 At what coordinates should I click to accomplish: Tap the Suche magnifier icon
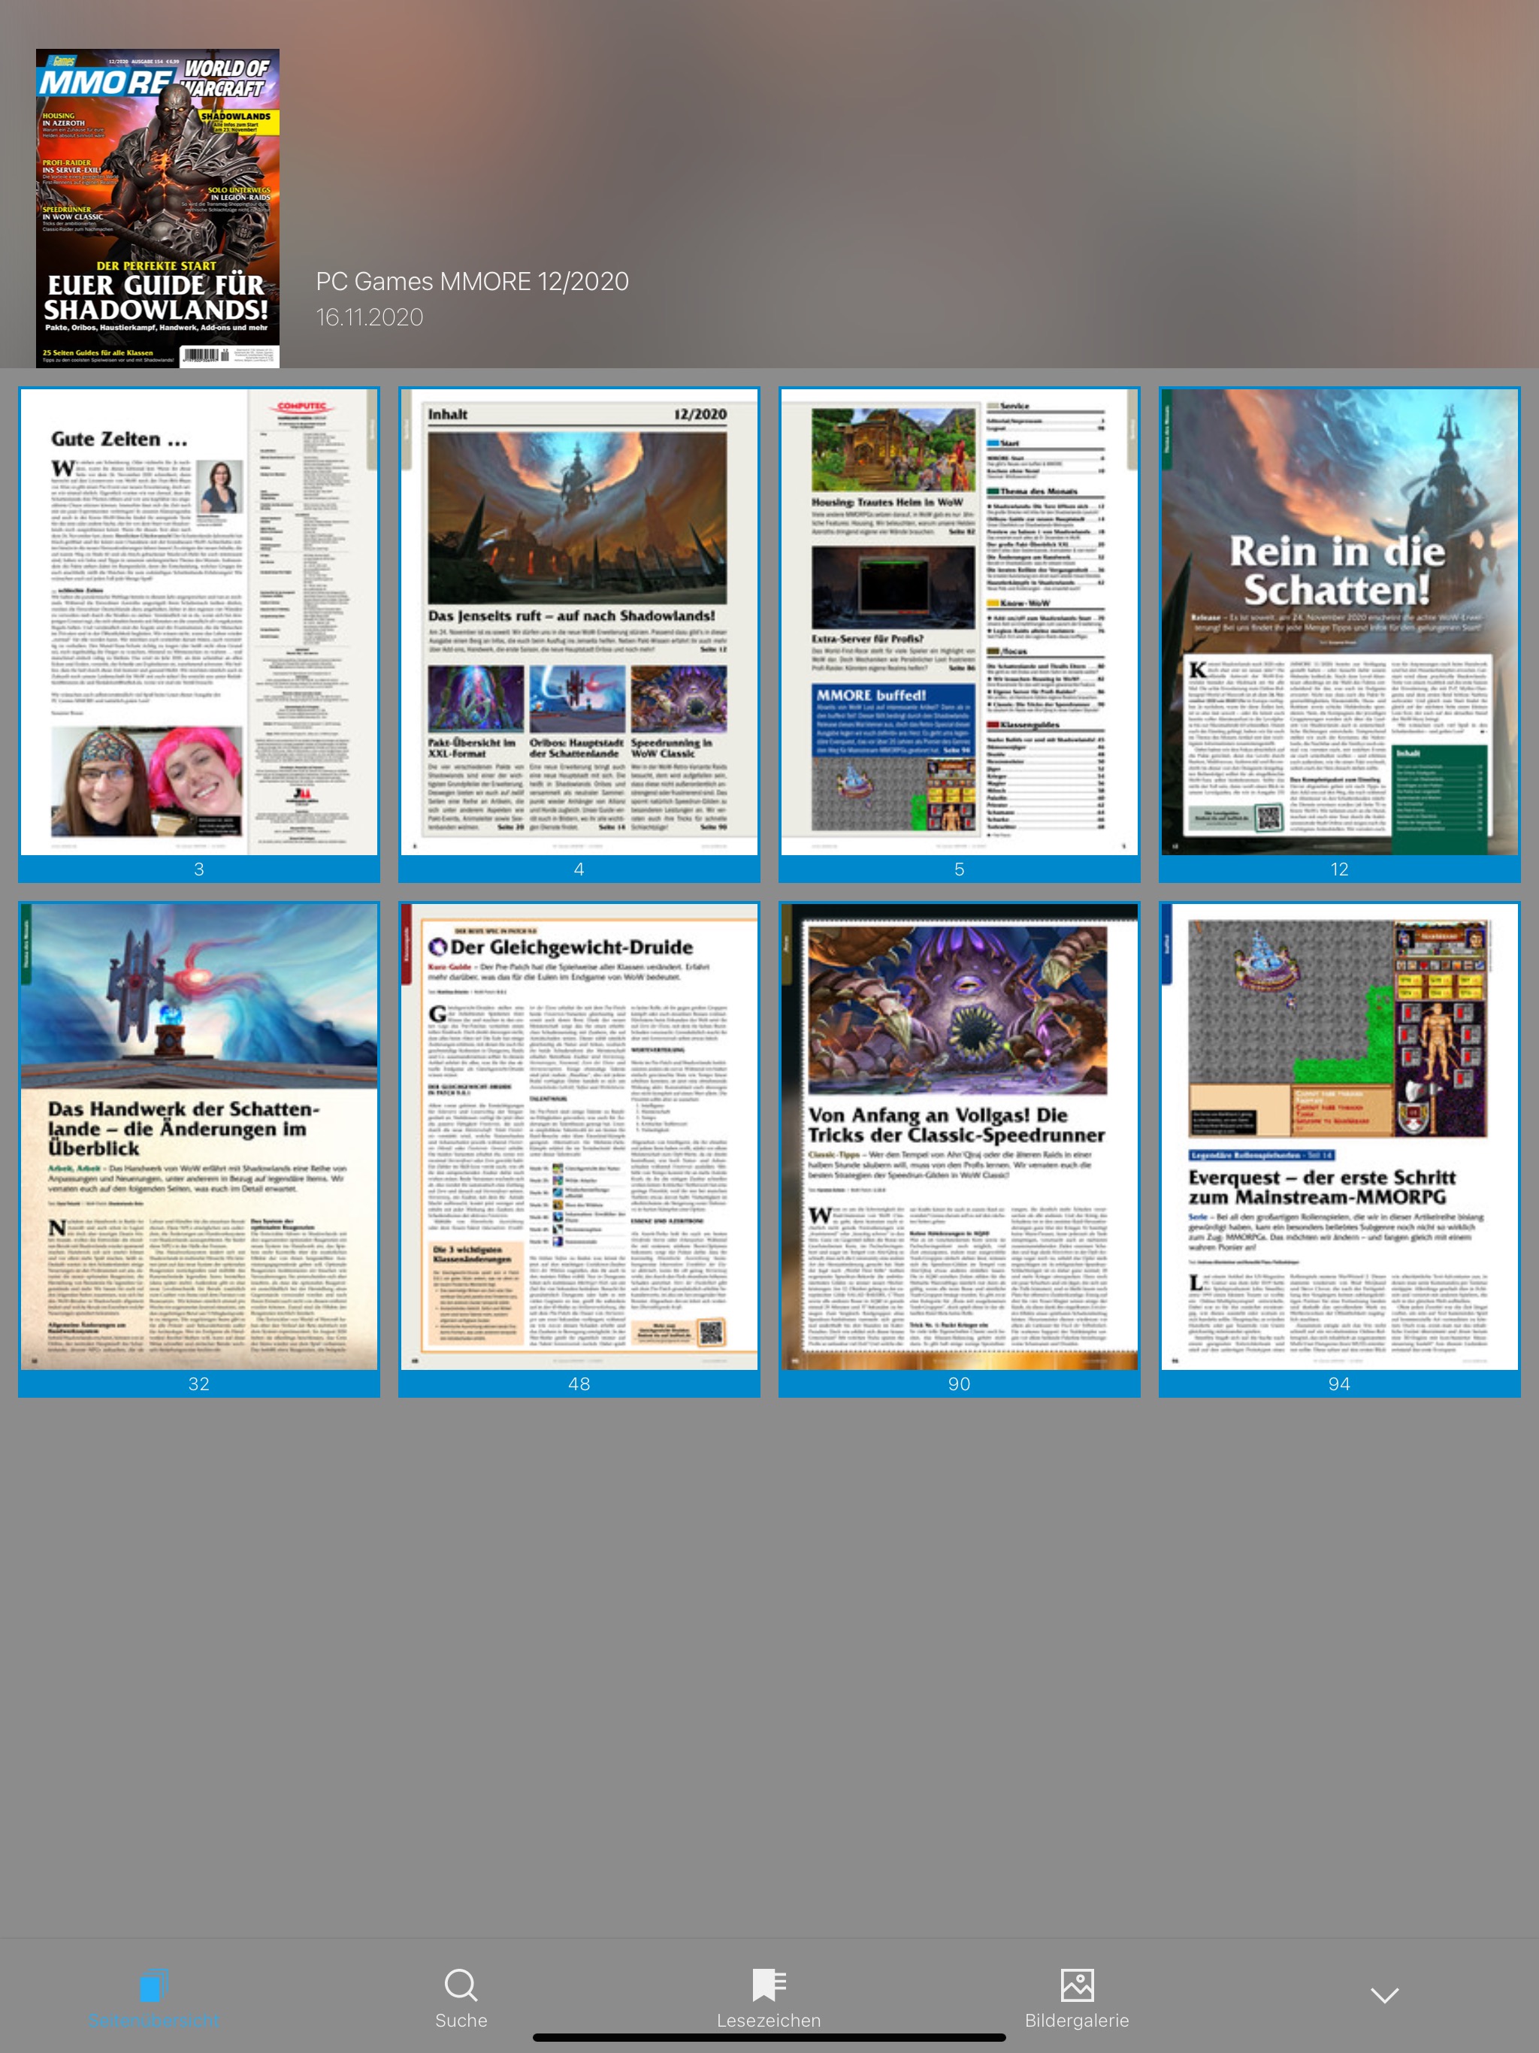[461, 1985]
